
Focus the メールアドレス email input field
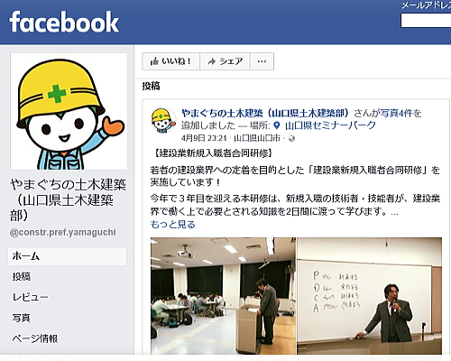tap(426, 21)
